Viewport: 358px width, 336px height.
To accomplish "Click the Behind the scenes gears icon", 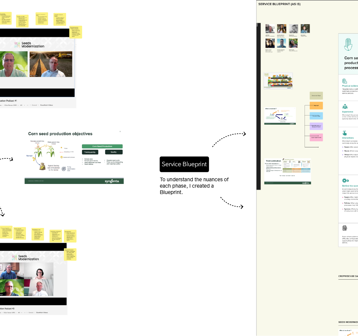I will coord(345,181).
